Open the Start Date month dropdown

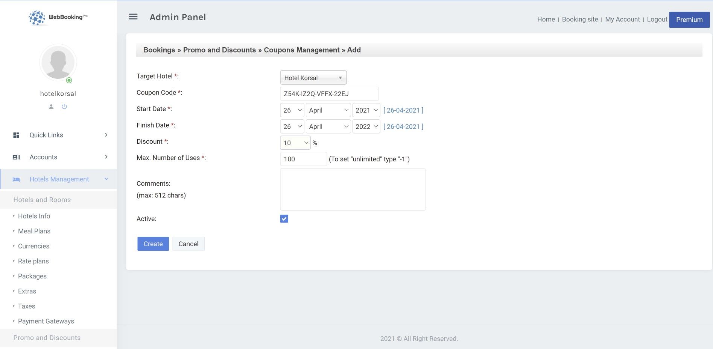pos(328,110)
